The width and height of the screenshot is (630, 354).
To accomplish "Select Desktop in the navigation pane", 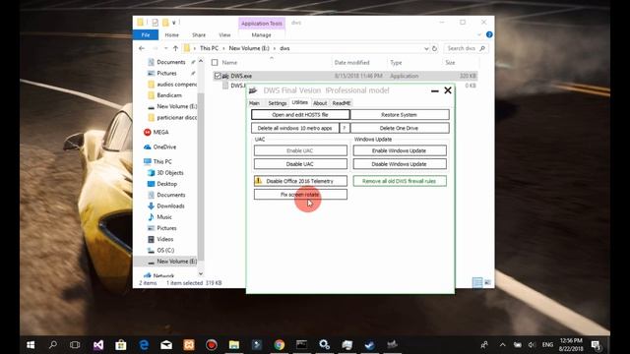I will tap(166, 184).
